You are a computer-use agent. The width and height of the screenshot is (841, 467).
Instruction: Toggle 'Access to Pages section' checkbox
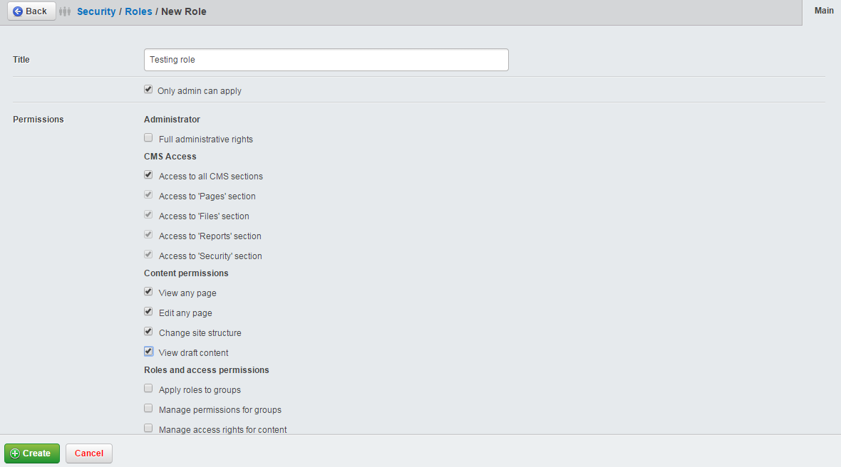pyautogui.click(x=148, y=194)
